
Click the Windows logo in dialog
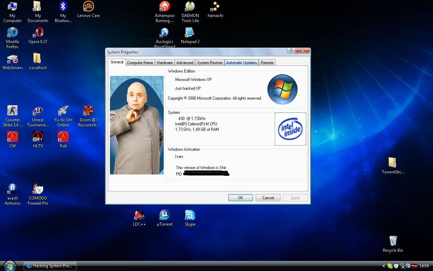coord(282,89)
